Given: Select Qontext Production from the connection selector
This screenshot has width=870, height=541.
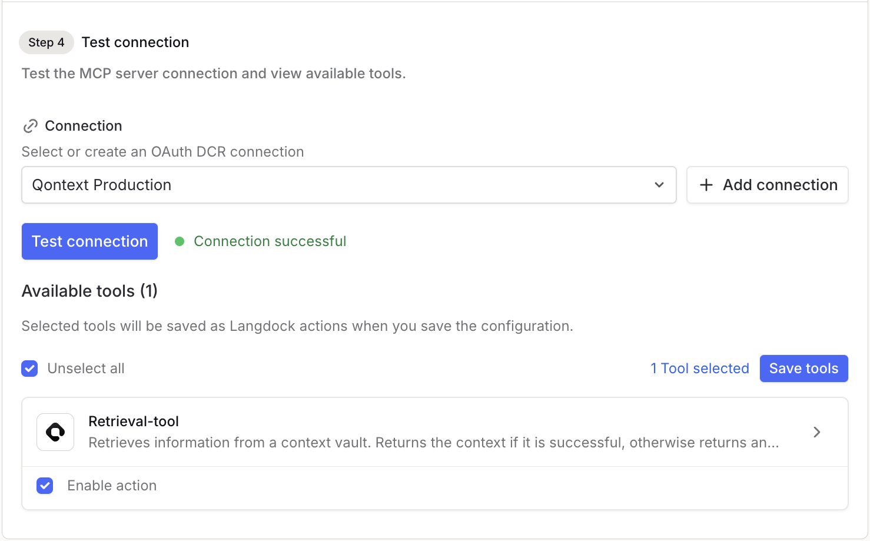Looking at the screenshot, I should pyautogui.click(x=348, y=185).
